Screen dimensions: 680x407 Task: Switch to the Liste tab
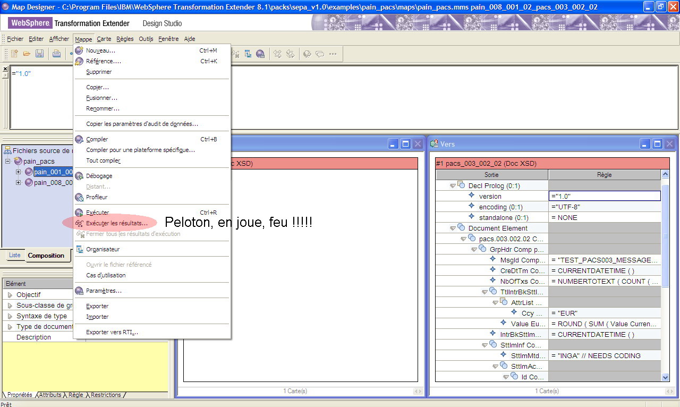pos(15,256)
